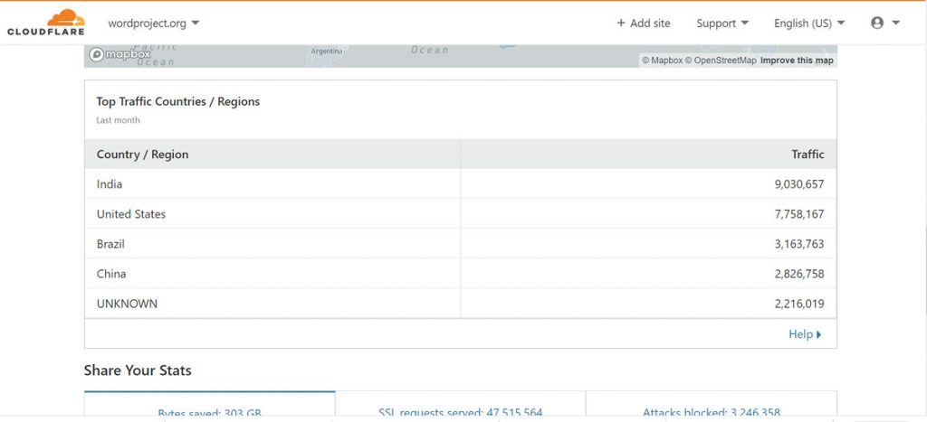The height and width of the screenshot is (422, 927).
Task: Select the Bytes saved stats tab
Action: (x=209, y=412)
